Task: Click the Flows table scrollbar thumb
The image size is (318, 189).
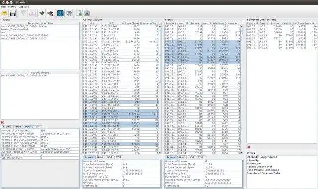Action: [x=242, y=31]
